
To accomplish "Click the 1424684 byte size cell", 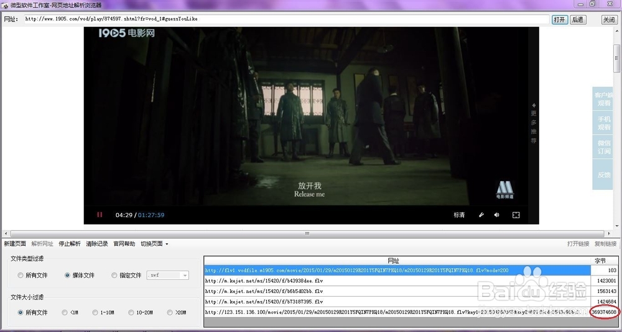I will pos(604,302).
